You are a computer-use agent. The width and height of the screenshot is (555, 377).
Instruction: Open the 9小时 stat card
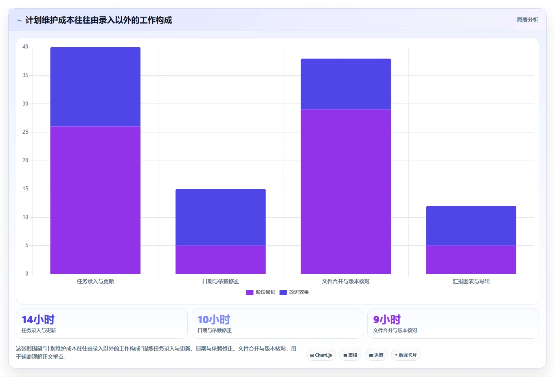tap(453, 324)
